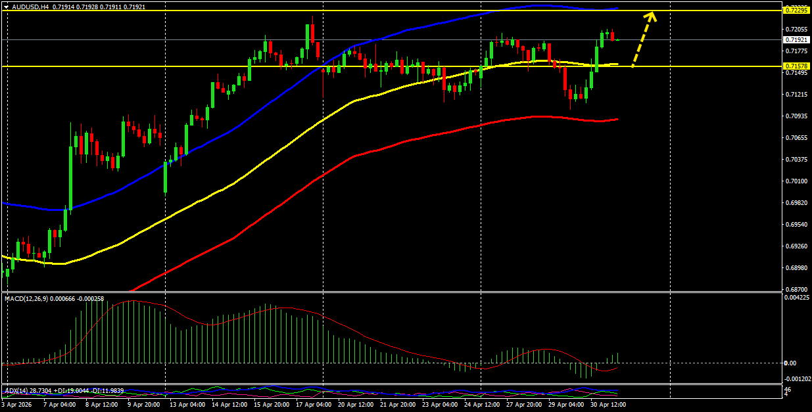Screen dimensions: 812x412
Task: Click the 0.71921 current price label
Action: [x=796, y=39]
